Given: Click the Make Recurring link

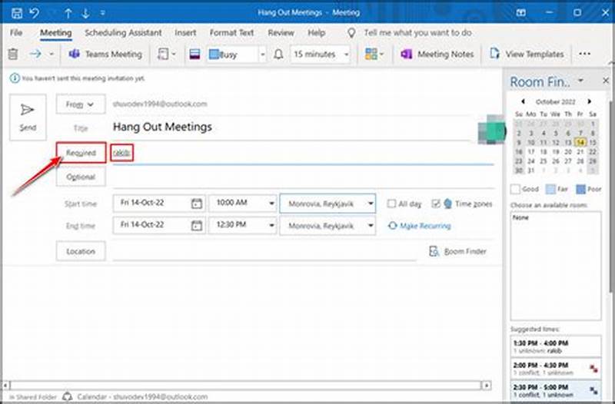Looking at the screenshot, I should click(420, 226).
